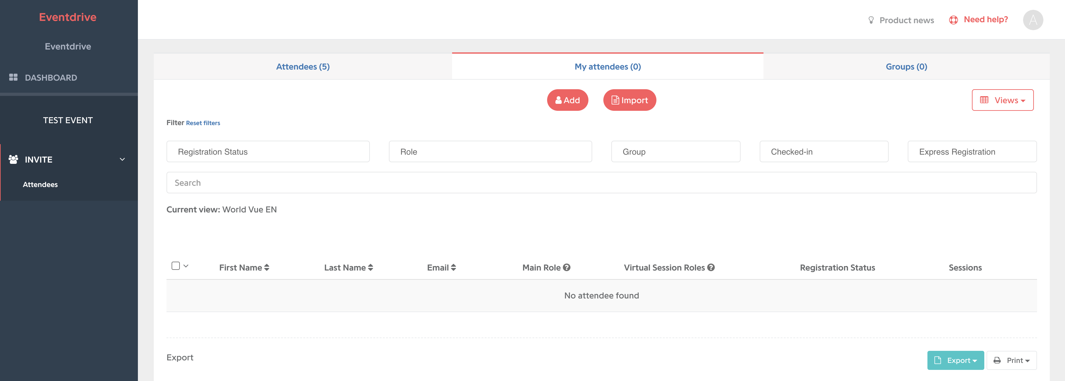Click the Invite people group icon
The image size is (1065, 381).
click(13, 159)
